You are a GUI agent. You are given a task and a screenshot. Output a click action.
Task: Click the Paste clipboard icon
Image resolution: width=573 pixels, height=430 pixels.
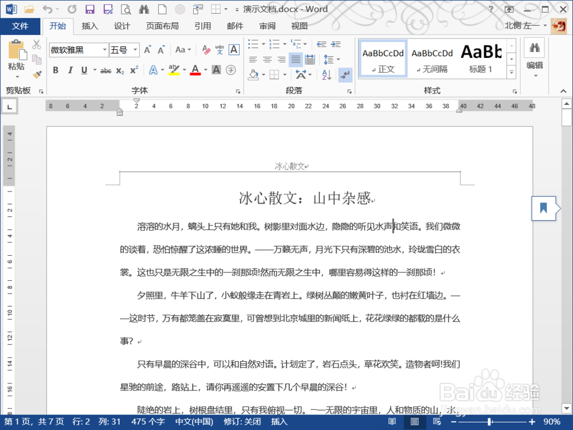tap(17, 50)
